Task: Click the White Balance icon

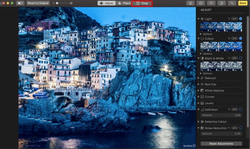Action: tap(202, 91)
